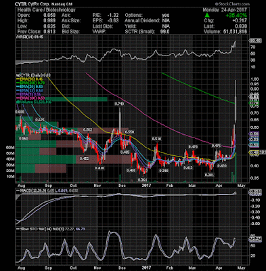This screenshot has height=271, width=266.
Task: Select the Prev Close value 0.813
Action: coord(49,32)
